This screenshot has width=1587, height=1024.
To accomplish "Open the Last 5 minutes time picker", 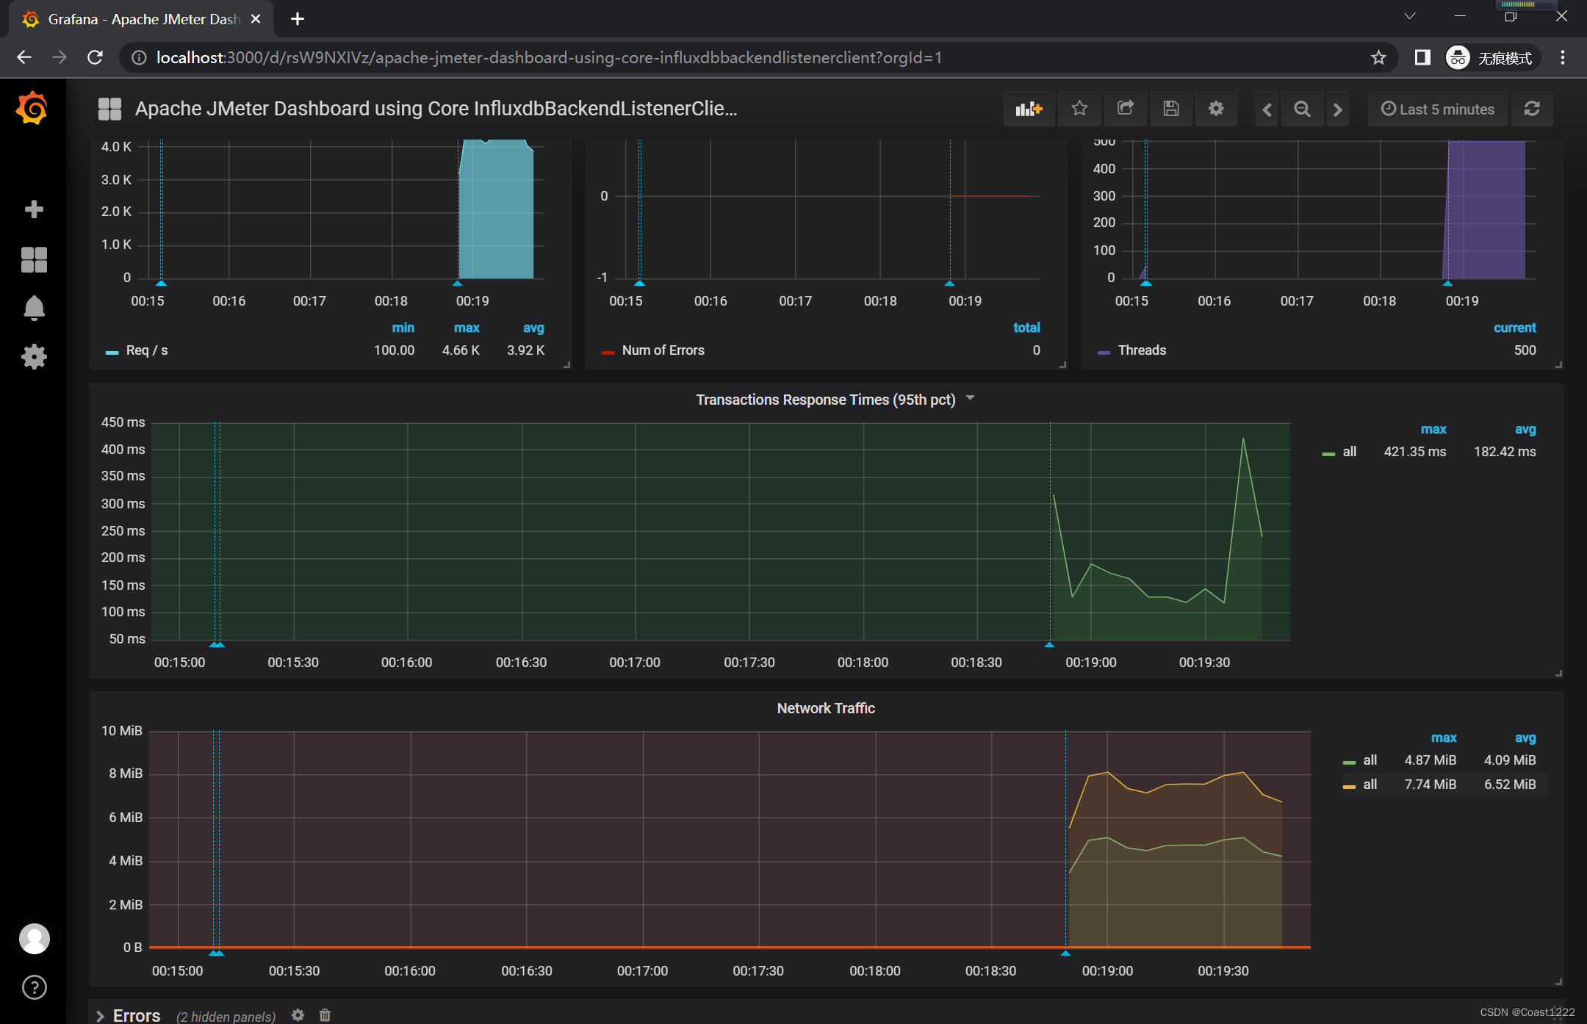I will [1437, 109].
